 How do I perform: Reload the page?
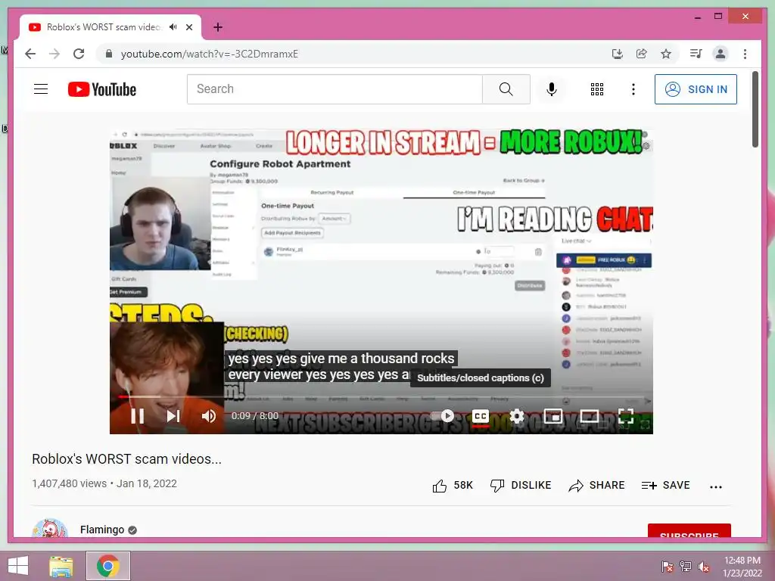(x=79, y=54)
